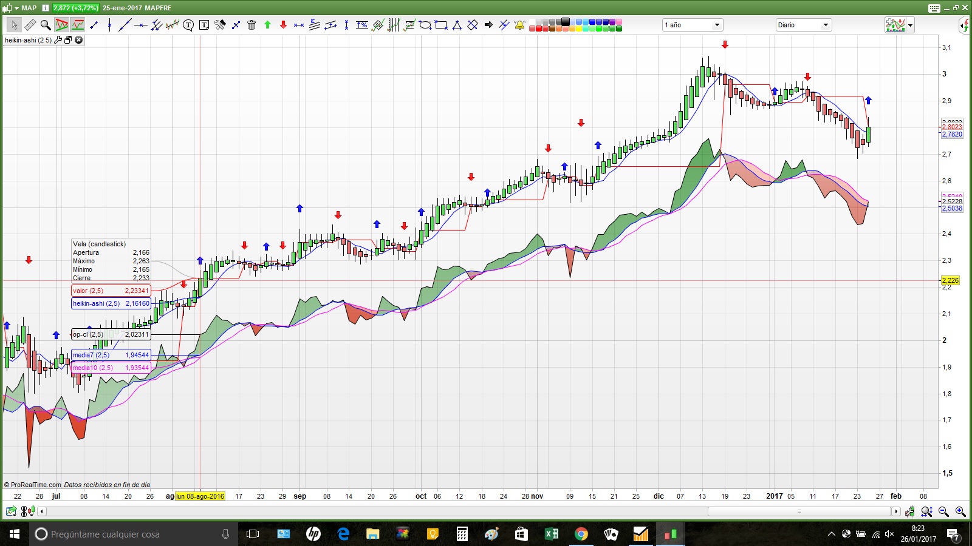Choose the Fibonacci percentage retracement tool

(x=362, y=25)
